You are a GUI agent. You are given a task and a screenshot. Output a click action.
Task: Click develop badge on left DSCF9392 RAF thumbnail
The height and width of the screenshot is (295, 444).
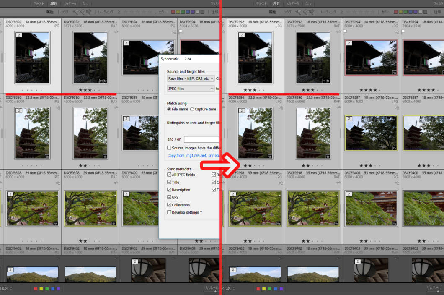105,80
